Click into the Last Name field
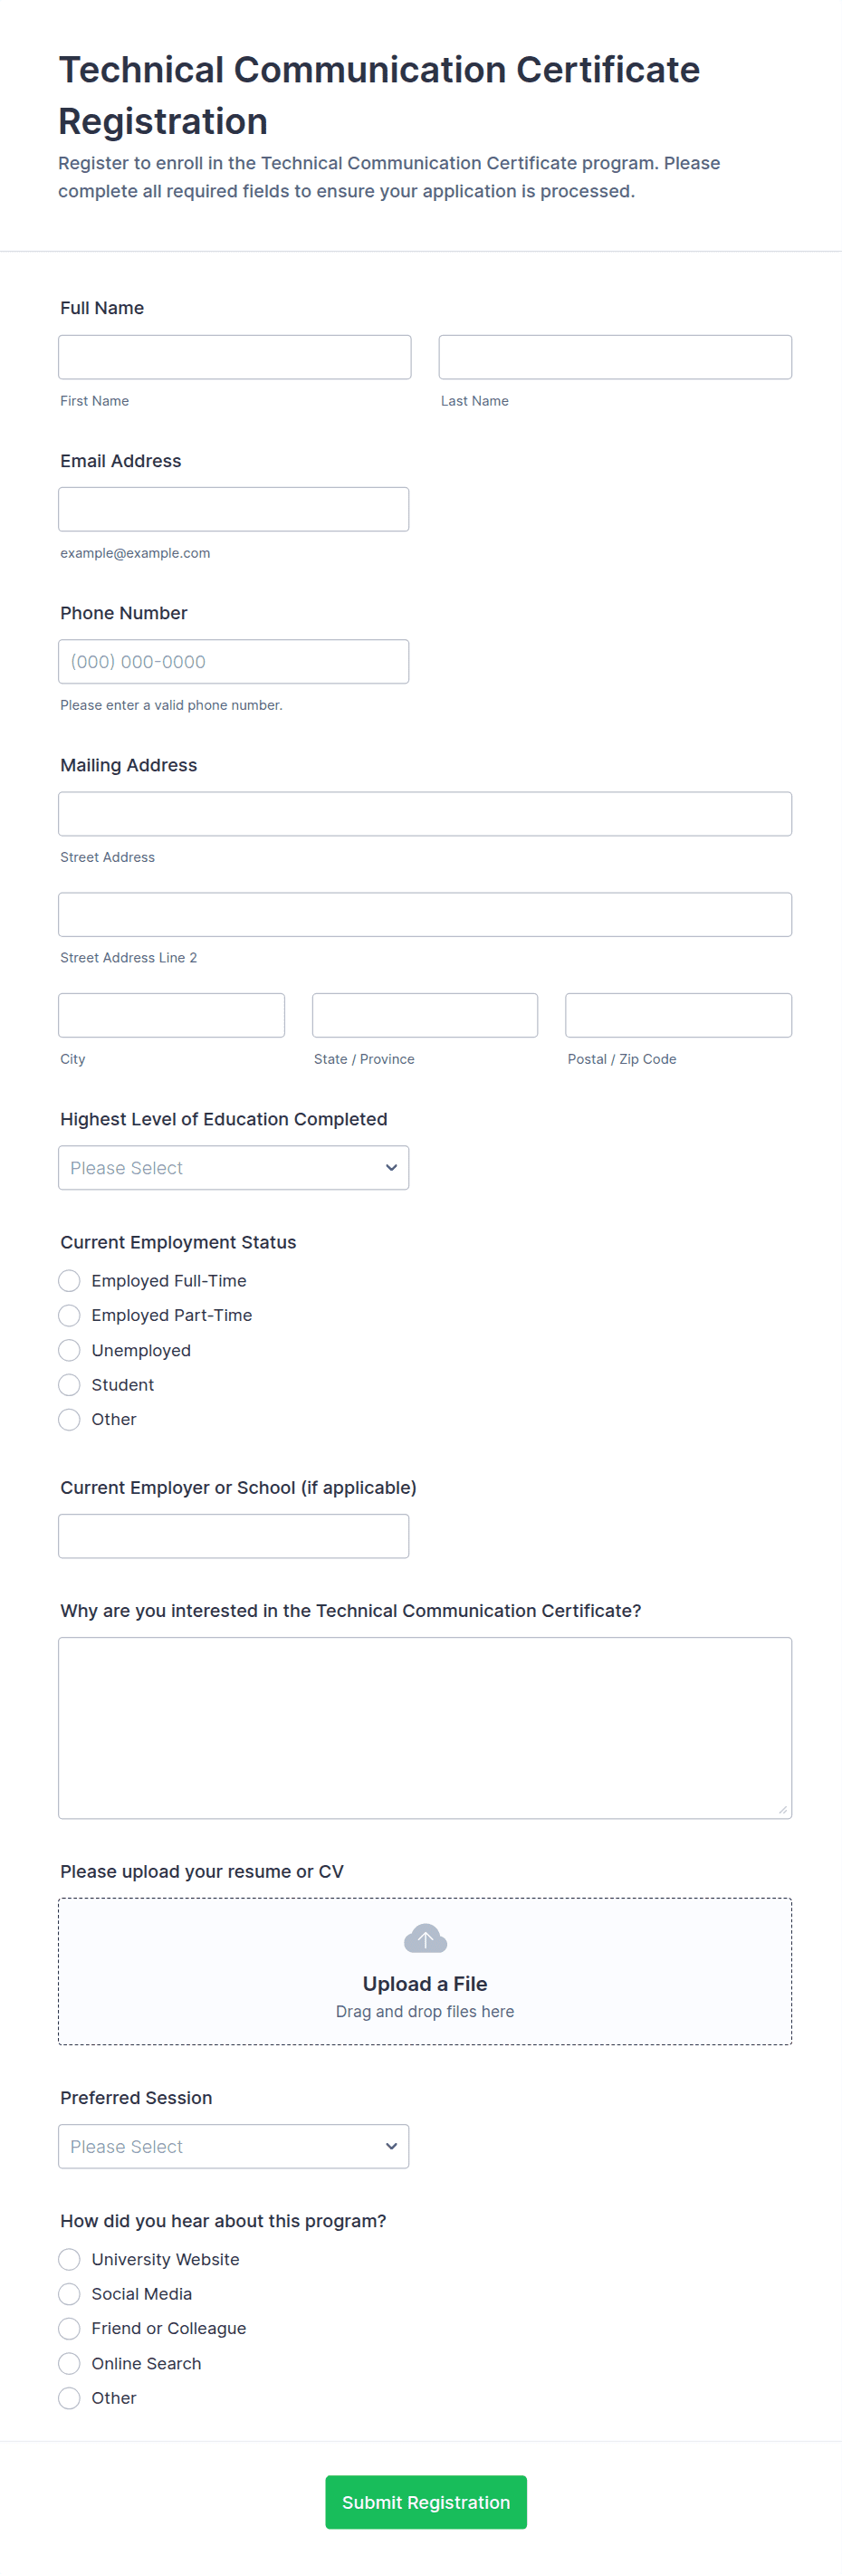 [616, 358]
